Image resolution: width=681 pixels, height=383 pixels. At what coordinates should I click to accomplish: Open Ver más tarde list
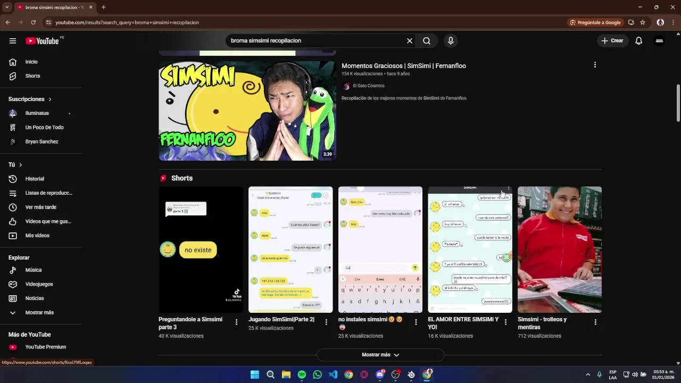click(x=41, y=207)
